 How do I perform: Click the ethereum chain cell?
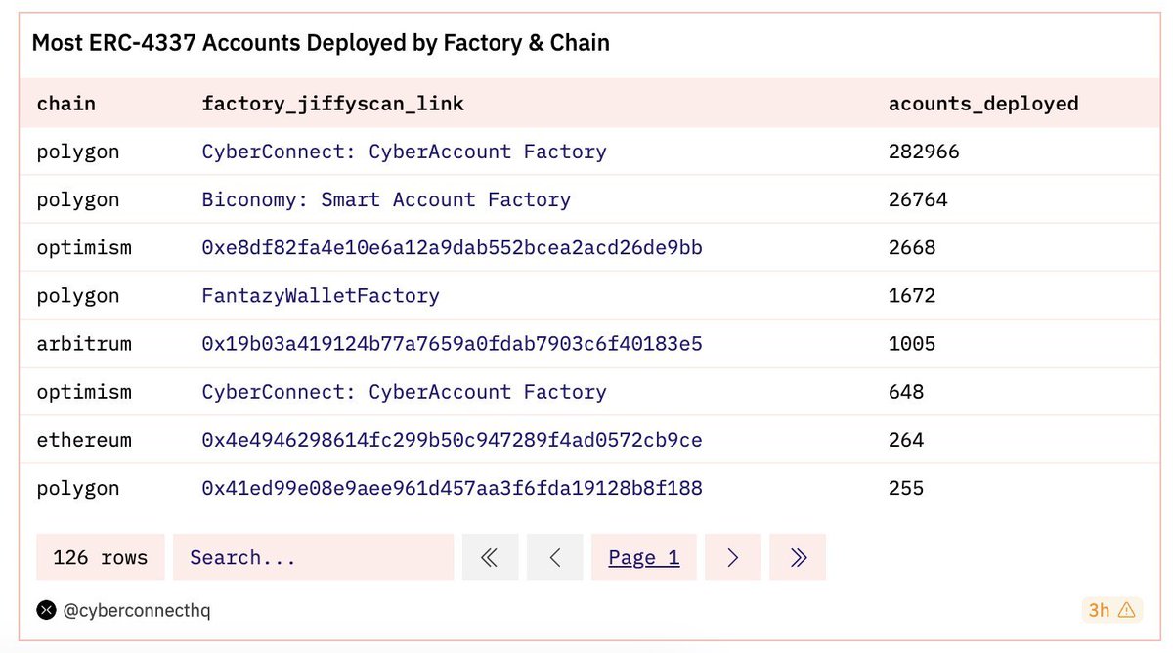pyautogui.click(x=84, y=440)
